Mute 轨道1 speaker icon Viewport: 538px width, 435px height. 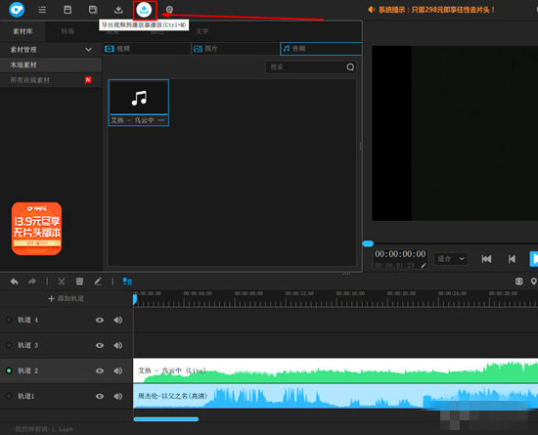coord(118,396)
